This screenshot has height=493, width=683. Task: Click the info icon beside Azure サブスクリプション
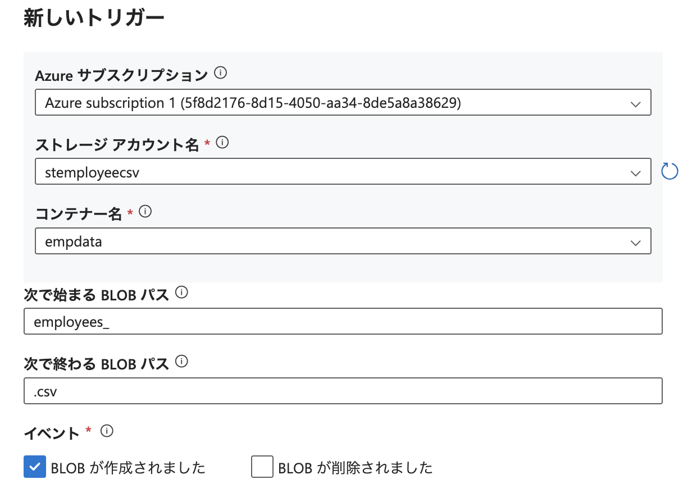coord(220,73)
